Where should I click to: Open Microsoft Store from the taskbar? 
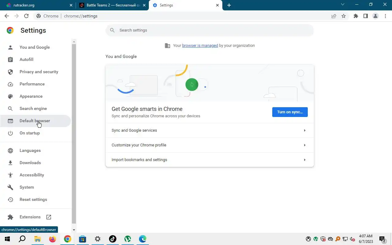tap(82, 239)
